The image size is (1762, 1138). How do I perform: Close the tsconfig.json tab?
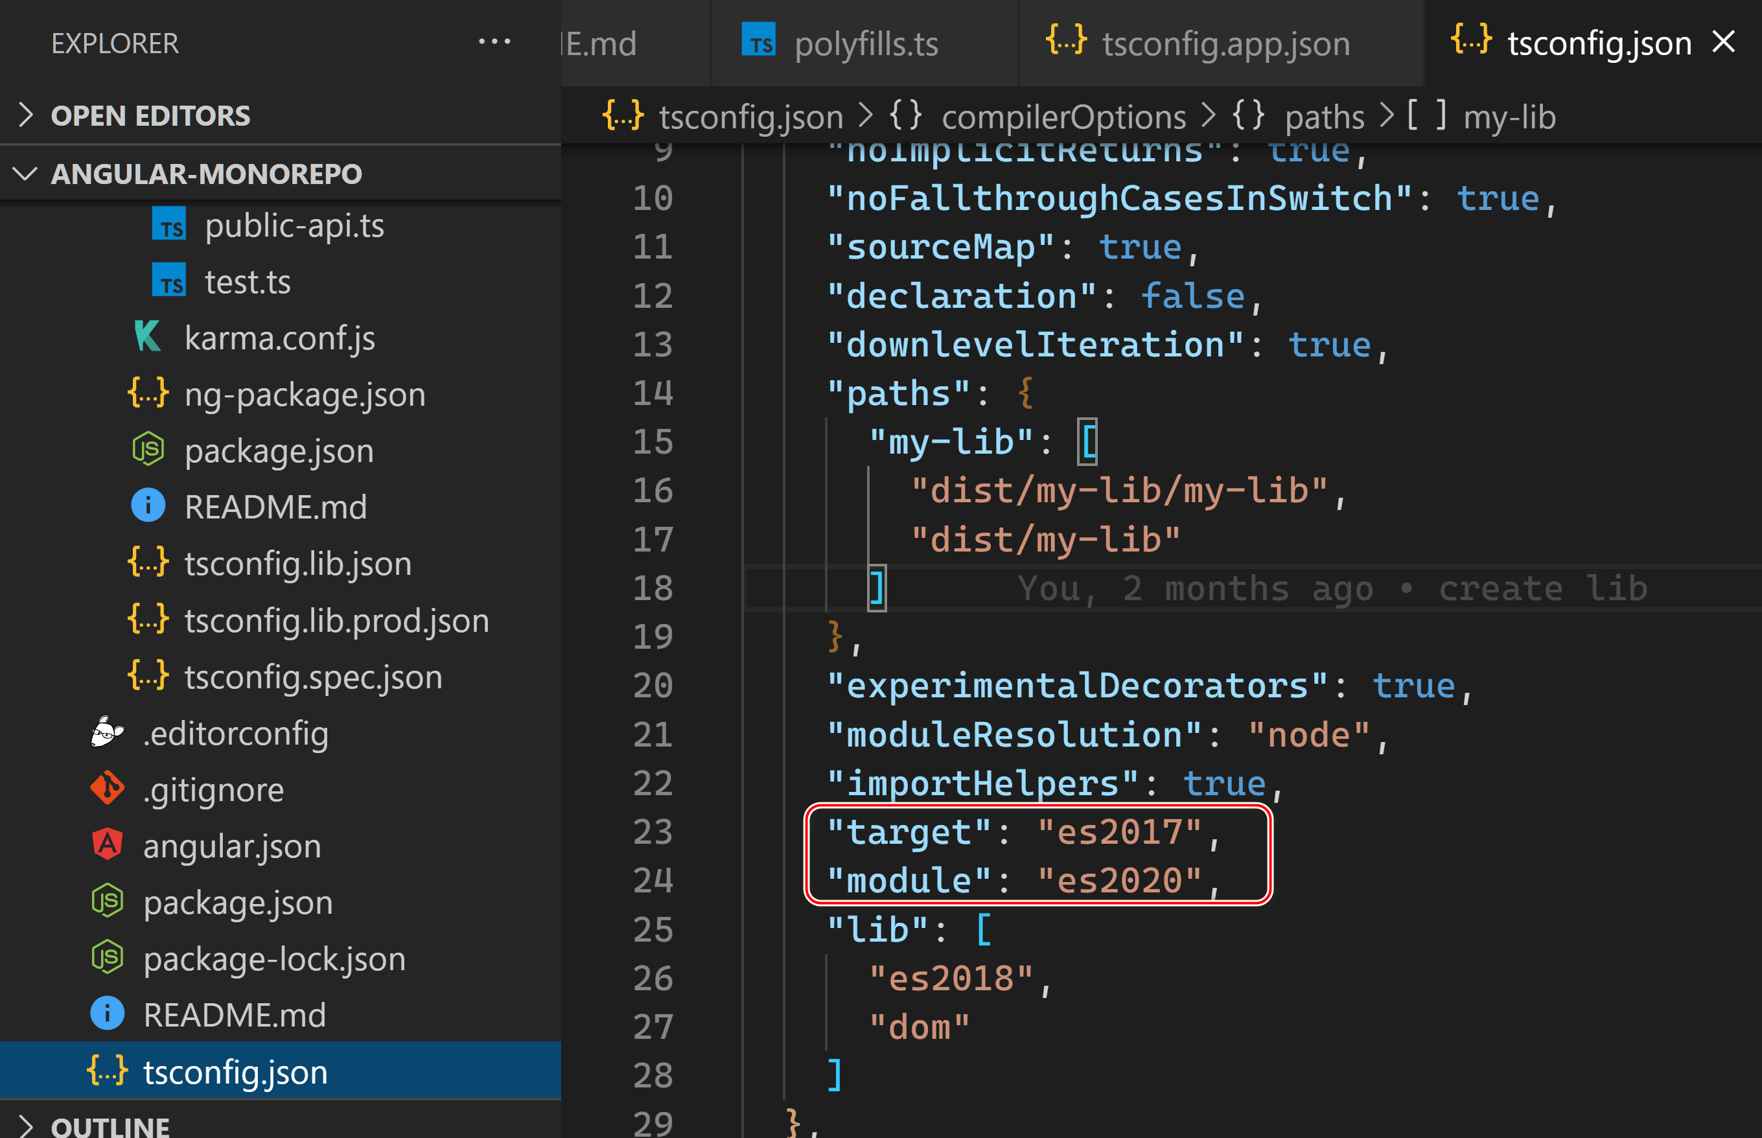coord(1724,42)
